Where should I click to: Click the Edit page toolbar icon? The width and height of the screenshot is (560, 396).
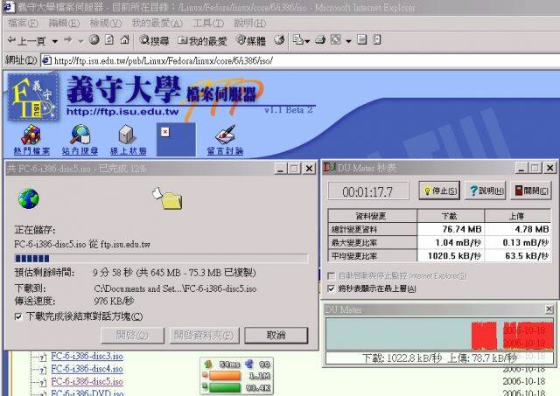coord(335,39)
